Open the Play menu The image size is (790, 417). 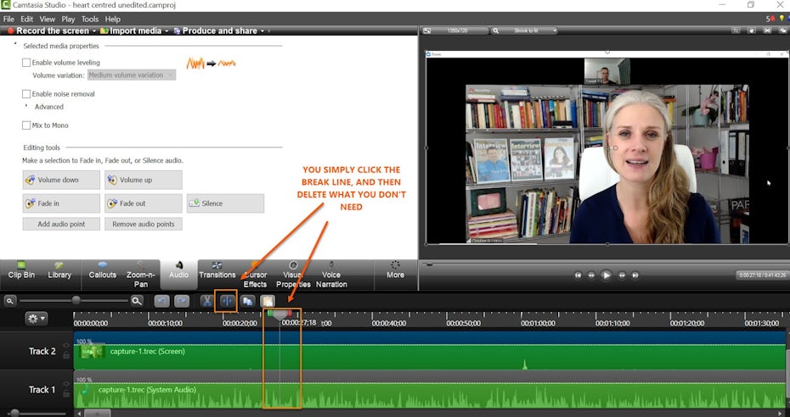point(68,19)
